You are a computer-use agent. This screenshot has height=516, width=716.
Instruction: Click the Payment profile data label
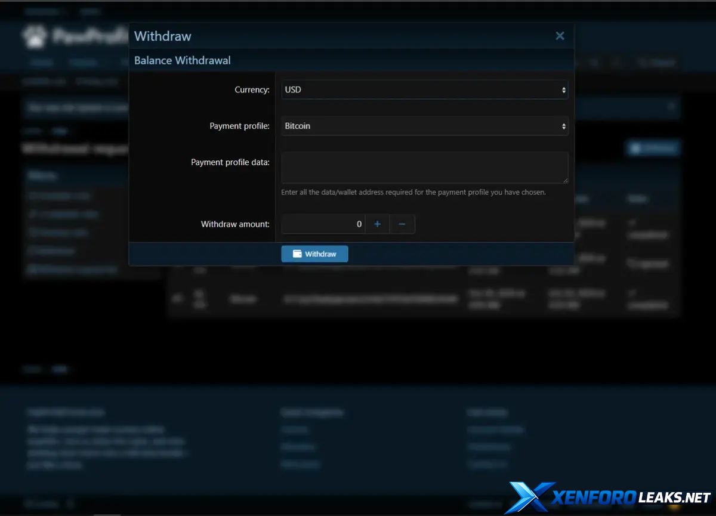point(230,162)
